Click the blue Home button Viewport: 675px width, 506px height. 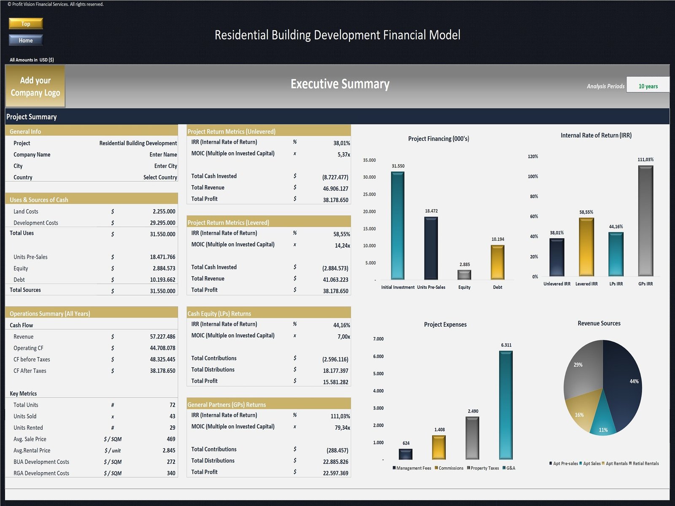point(26,40)
